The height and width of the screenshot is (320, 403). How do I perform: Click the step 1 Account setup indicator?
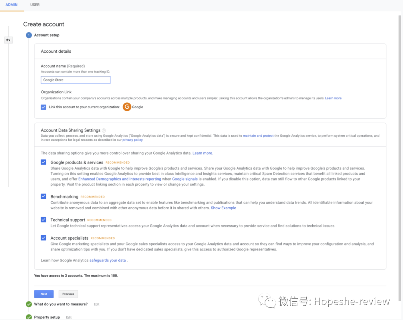[29, 35]
